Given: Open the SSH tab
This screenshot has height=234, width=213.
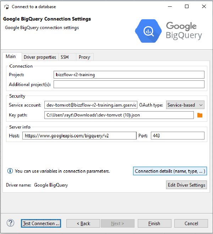Looking at the screenshot, I should [x=65, y=57].
